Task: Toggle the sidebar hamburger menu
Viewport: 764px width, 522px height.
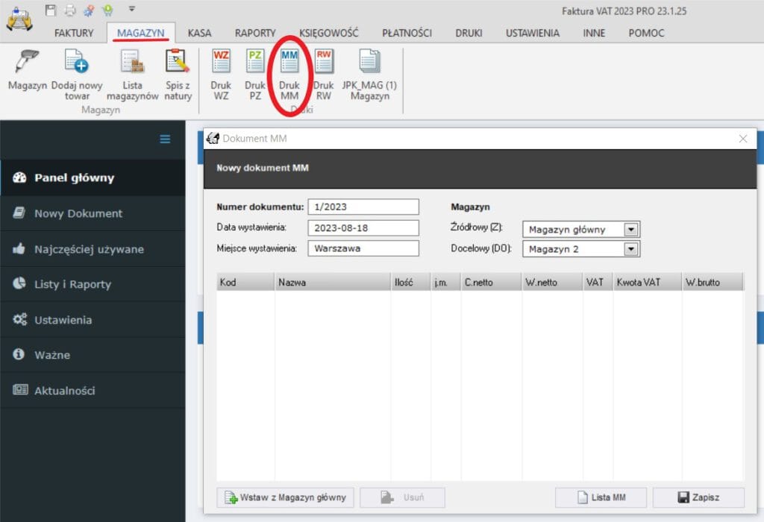Action: (165, 139)
